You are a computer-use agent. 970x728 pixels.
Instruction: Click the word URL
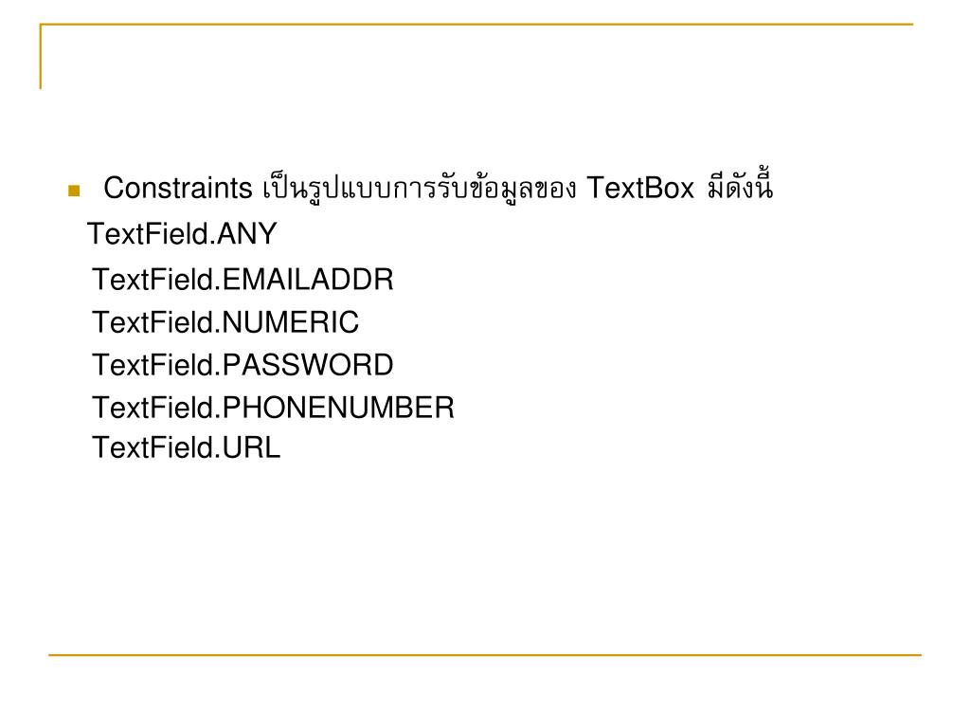click(x=251, y=447)
